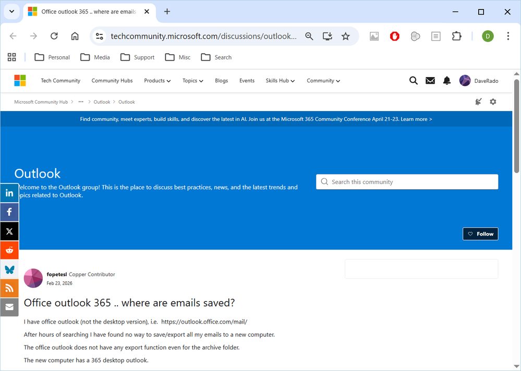Open the reading mode extension icon

click(436, 36)
